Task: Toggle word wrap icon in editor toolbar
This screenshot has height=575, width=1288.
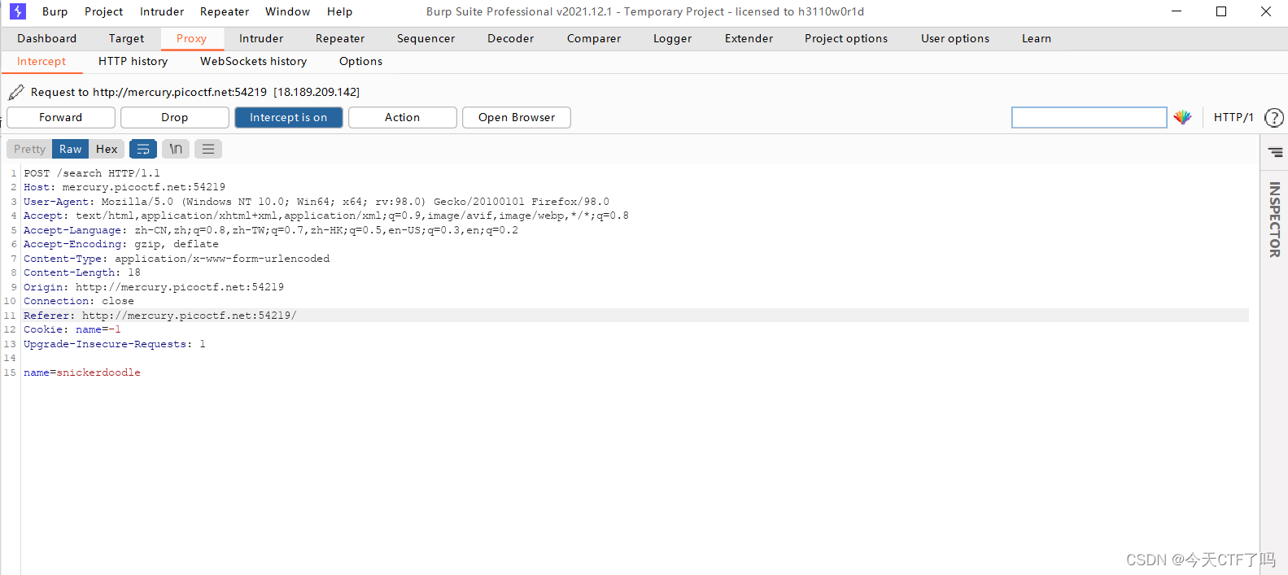Action: pos(143,149)
